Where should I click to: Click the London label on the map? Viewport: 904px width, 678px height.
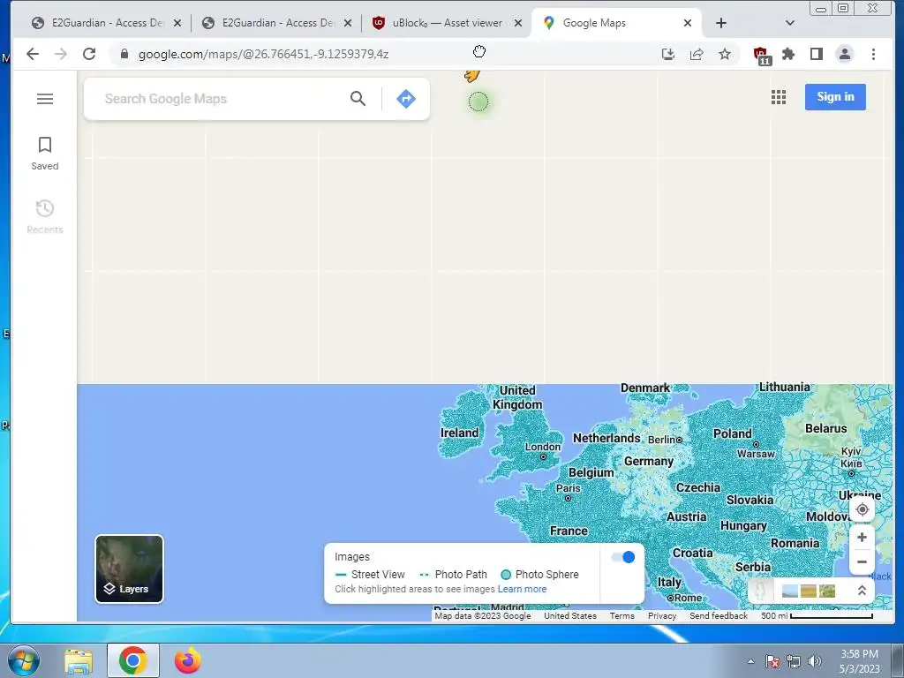pyautogui.click(x=543, y=447)
